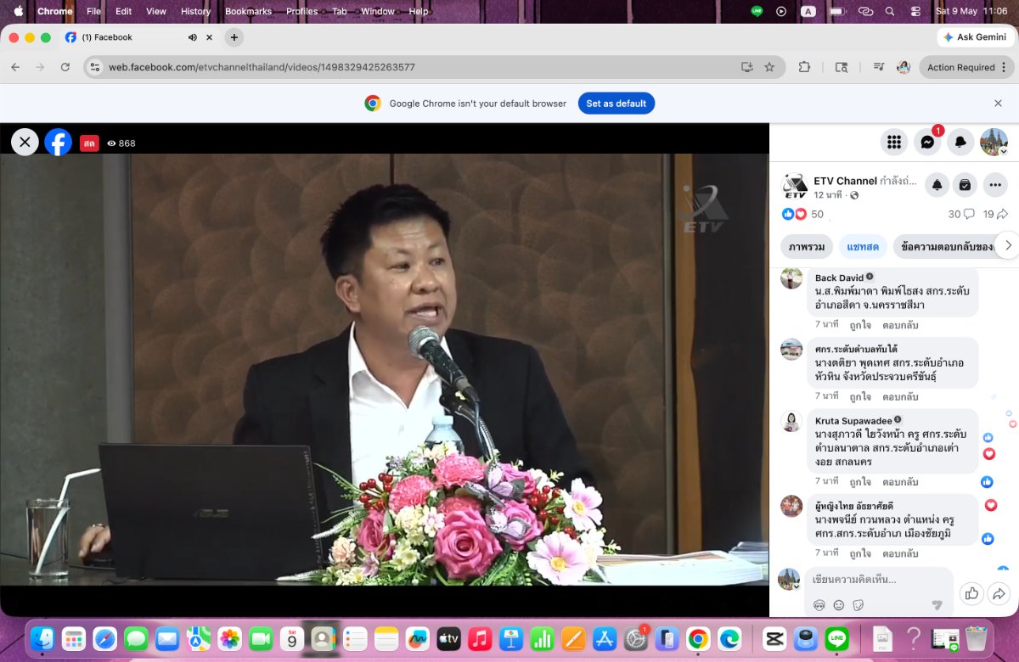
Task: Open Apple TV app in Dock
Action: pyautogui.click(x=448, y=638)
